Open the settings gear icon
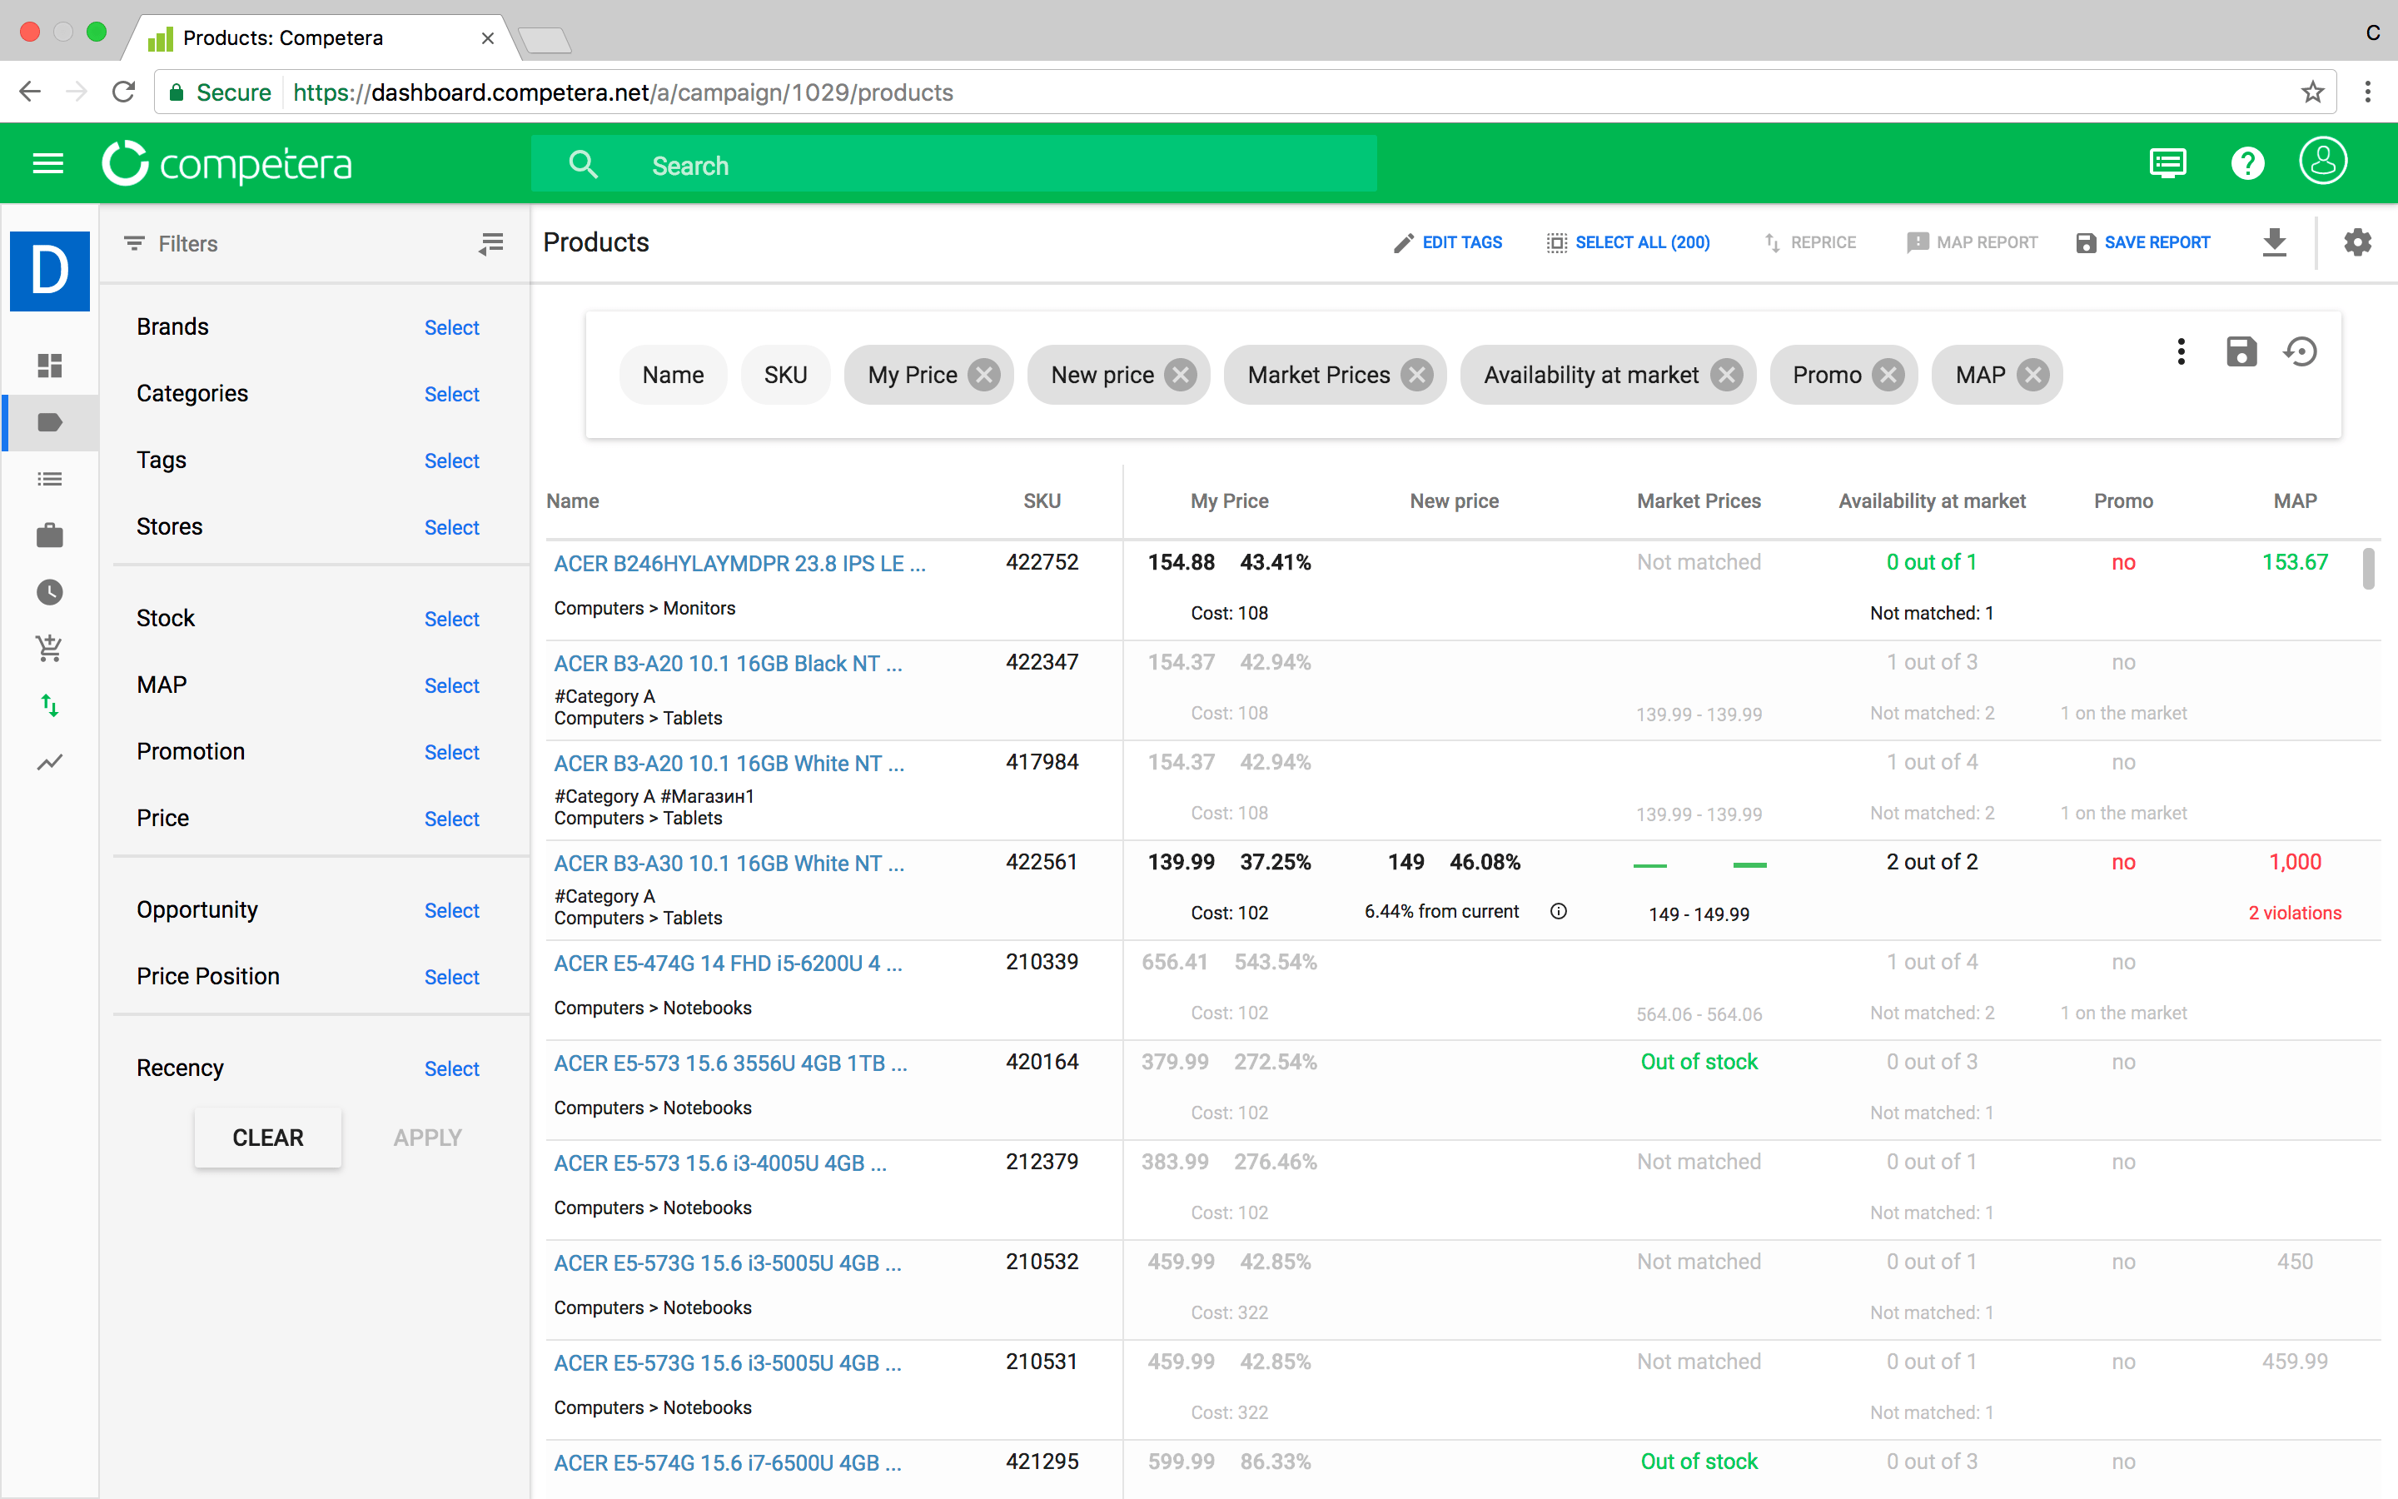Screen dimensions: 2398x1499 pyautogui.click(x=2357, y=242)
